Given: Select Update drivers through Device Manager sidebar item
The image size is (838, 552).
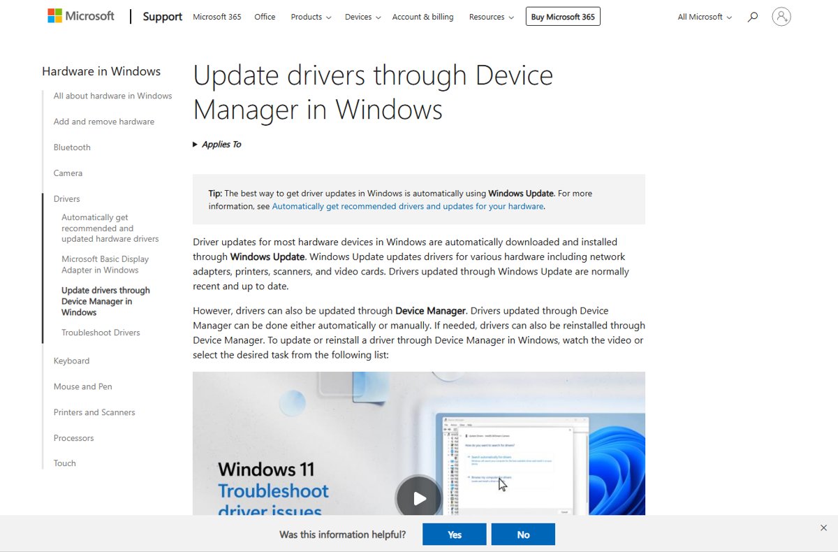Looking at the screenshot, I should click(x=105, y=301).
